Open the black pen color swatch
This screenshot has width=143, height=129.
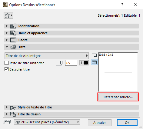84,63
